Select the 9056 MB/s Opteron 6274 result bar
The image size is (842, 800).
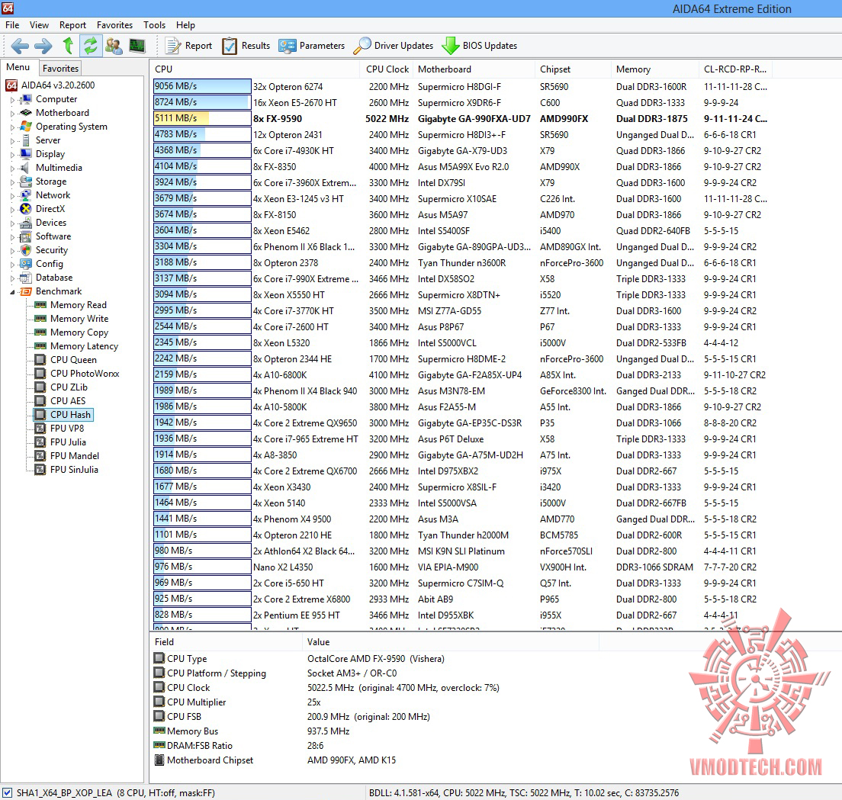click(202, 86)
